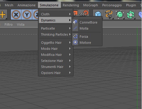
Task: Select the Move tool cross-arrow icon
Action: tap(3, 14)
